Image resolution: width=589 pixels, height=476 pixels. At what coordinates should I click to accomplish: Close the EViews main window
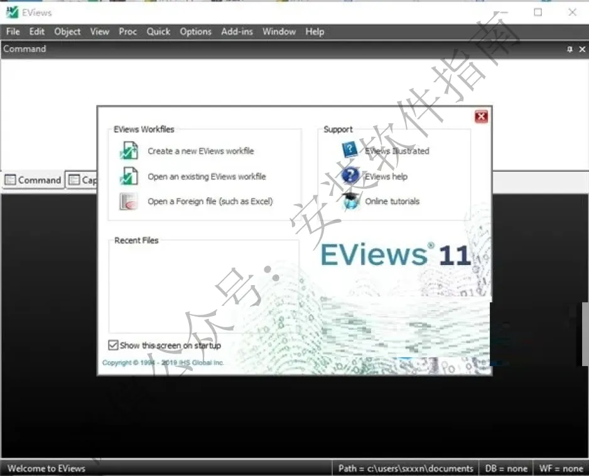[x=572, y=13]
